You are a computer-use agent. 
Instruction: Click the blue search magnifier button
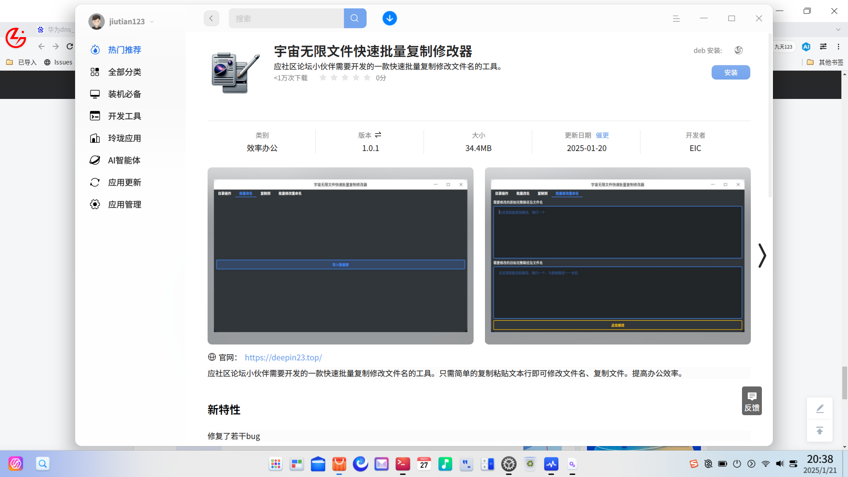pos(355,19)
